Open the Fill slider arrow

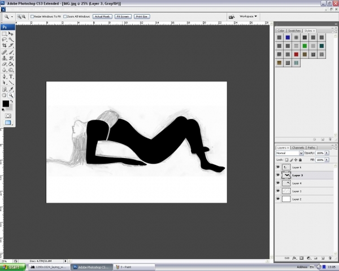327,160
